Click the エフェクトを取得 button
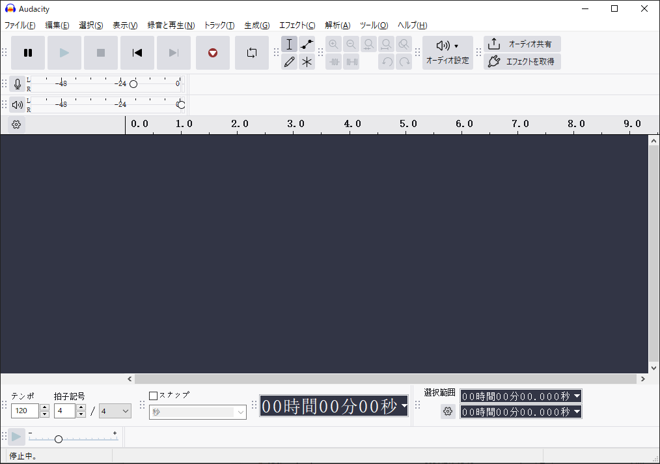The height and width of the screenshot is (464, 660). coord(522,61)
